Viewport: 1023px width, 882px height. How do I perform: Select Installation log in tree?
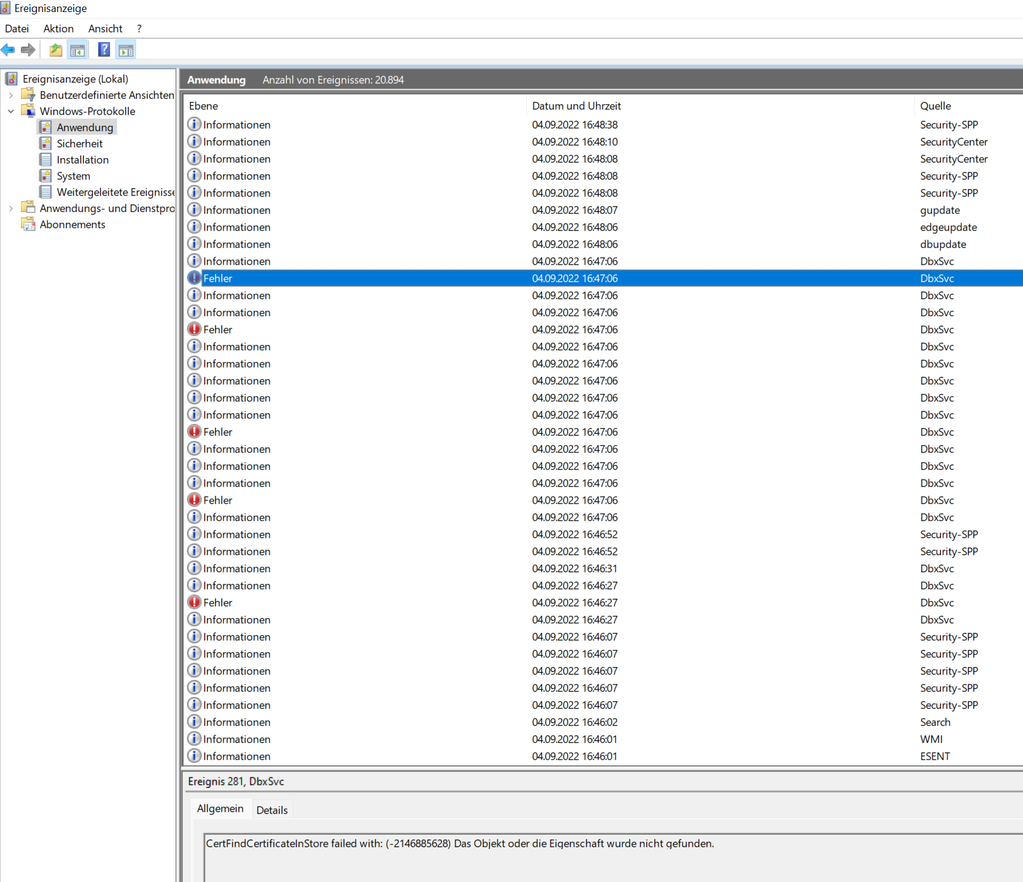83,160
